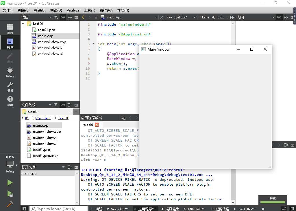Open Search Results pane

point(117,209)
